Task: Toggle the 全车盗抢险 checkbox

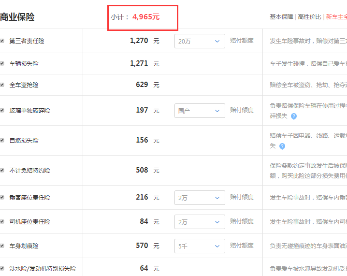Action: [2, 85]
